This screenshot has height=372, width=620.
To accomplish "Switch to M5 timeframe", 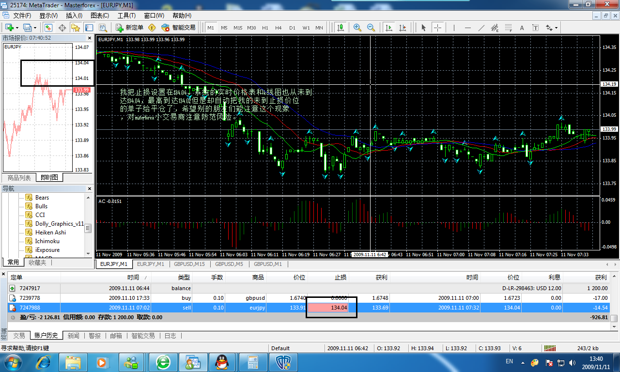I will click(224, 28).
